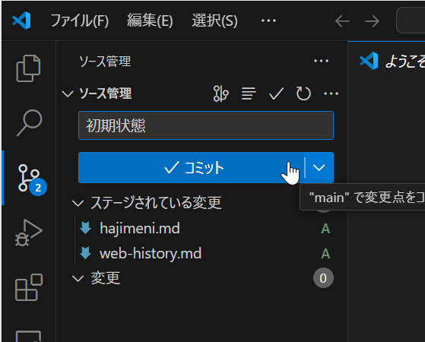Screen dimensions: 425x342
Task: Go forward with the right arrow
Action: (372, 21)
